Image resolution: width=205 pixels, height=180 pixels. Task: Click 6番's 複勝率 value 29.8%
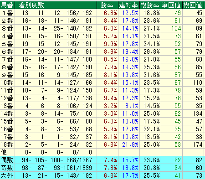point(152,51)
